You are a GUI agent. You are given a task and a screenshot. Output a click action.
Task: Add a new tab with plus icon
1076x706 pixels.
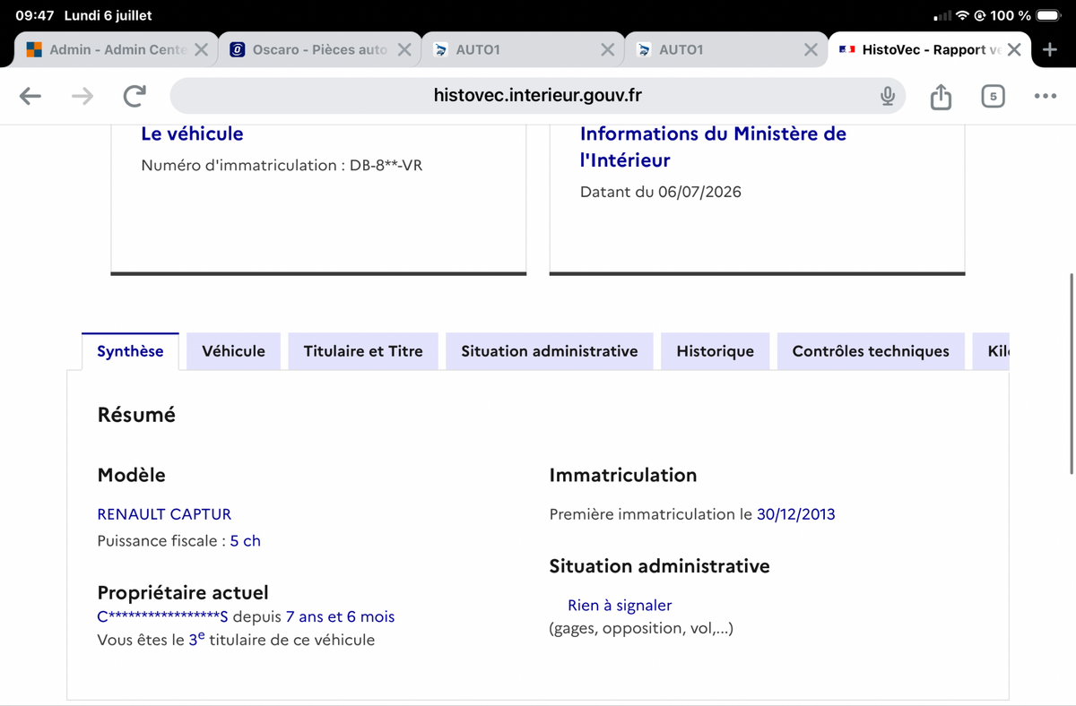coord(1050,49)
